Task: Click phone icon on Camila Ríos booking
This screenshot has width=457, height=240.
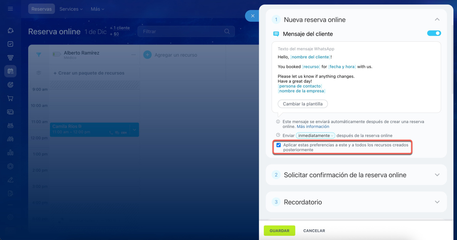Action: point(111,132)
